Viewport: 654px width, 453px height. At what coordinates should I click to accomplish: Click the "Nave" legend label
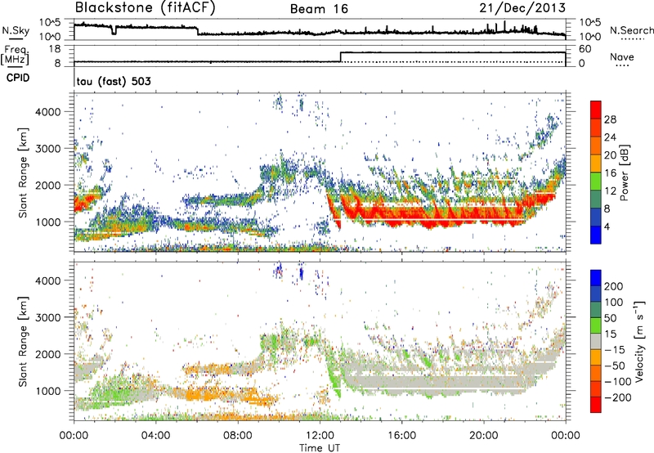(622, 57)
